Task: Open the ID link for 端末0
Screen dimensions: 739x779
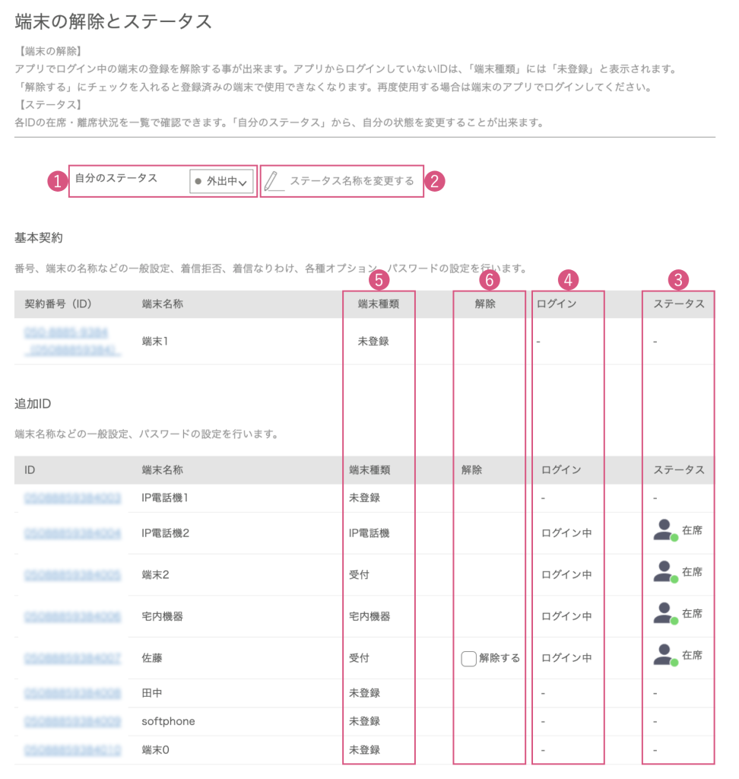Action: pos(72,750)
